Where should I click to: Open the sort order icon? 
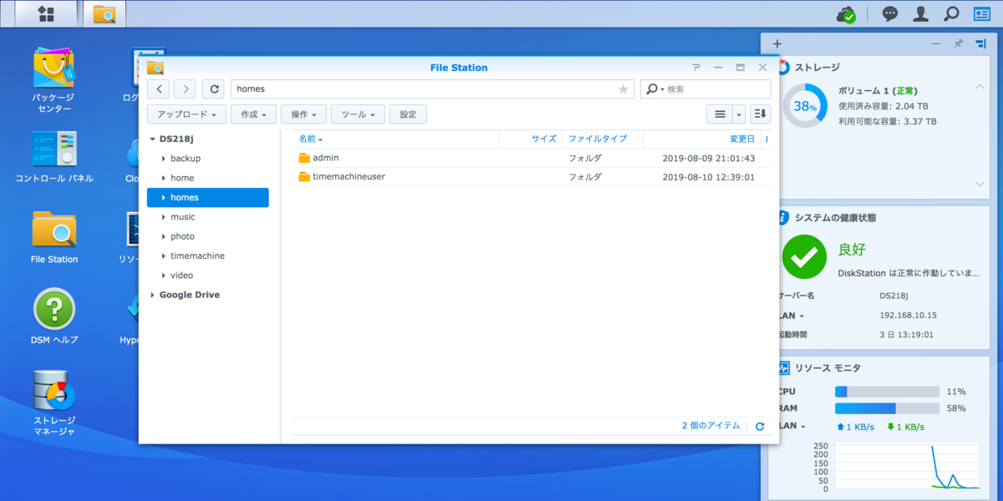[760, 114]
